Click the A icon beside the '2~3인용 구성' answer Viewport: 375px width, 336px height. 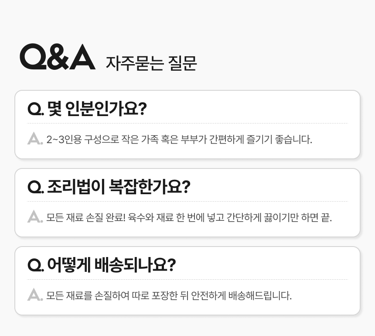(34, 139)
